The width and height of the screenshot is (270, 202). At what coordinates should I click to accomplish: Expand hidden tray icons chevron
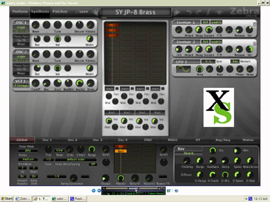[x=246, y=199]
